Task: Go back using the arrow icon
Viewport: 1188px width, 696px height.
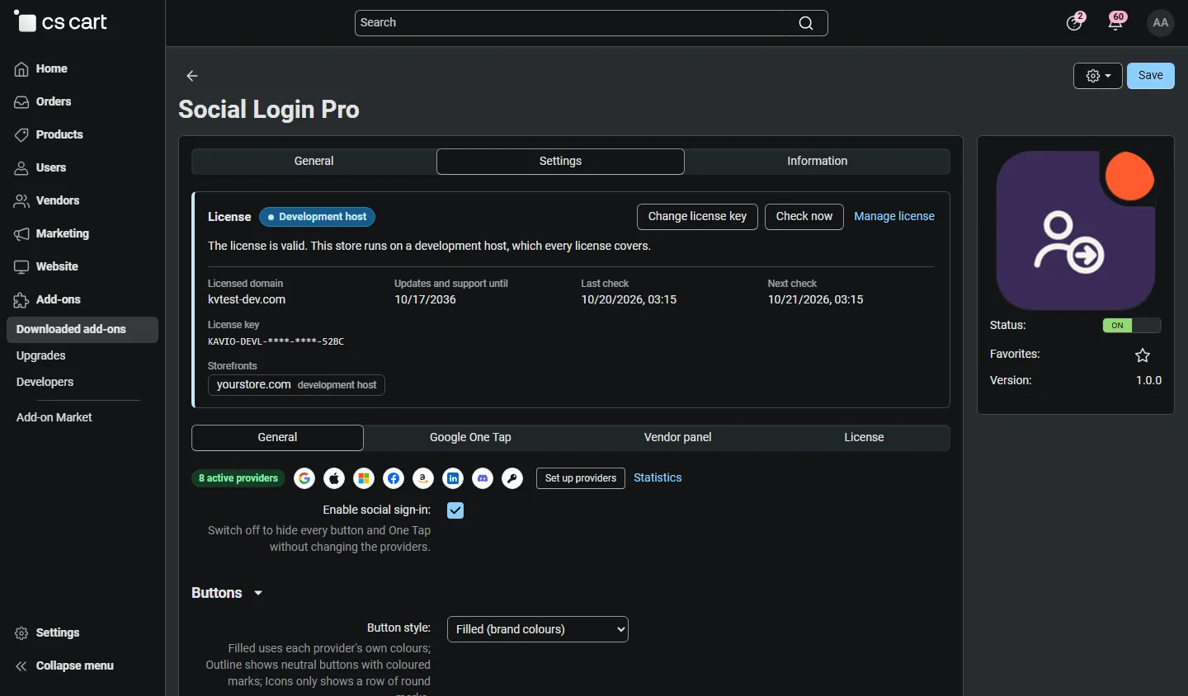Action: (192, 76)
